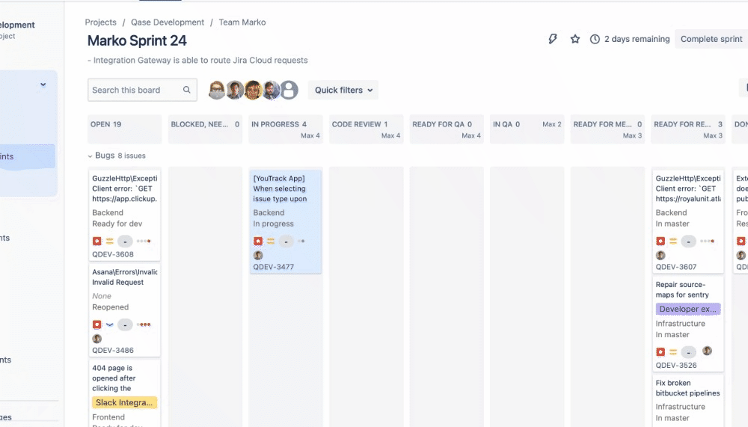Click the 'Reopened' status on QDEV-3486
The width and height of the screenshot is (748, 427).
pos(110,307)
